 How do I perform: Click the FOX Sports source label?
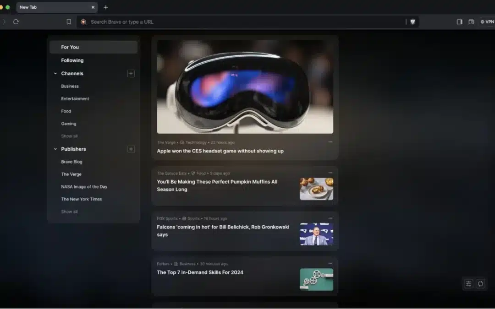click(167, 218)
